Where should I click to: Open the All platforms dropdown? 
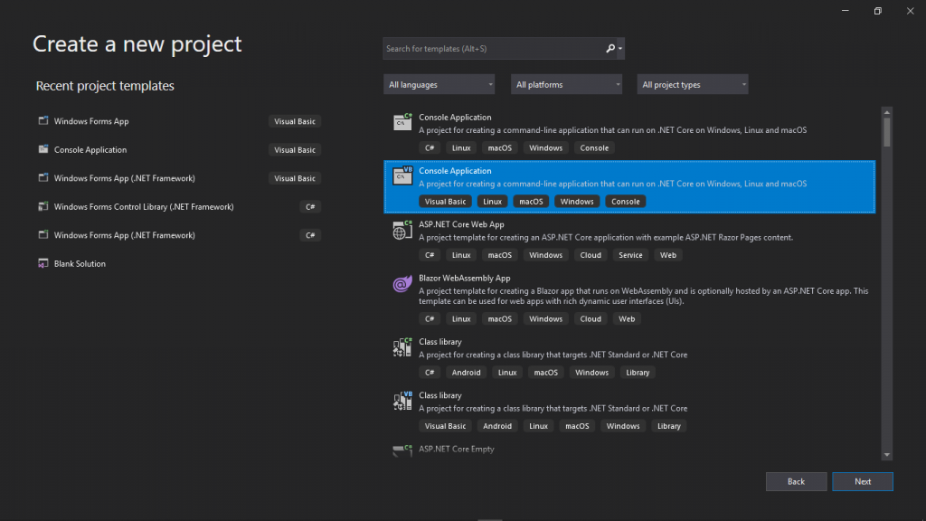click(x=566, y=83)
